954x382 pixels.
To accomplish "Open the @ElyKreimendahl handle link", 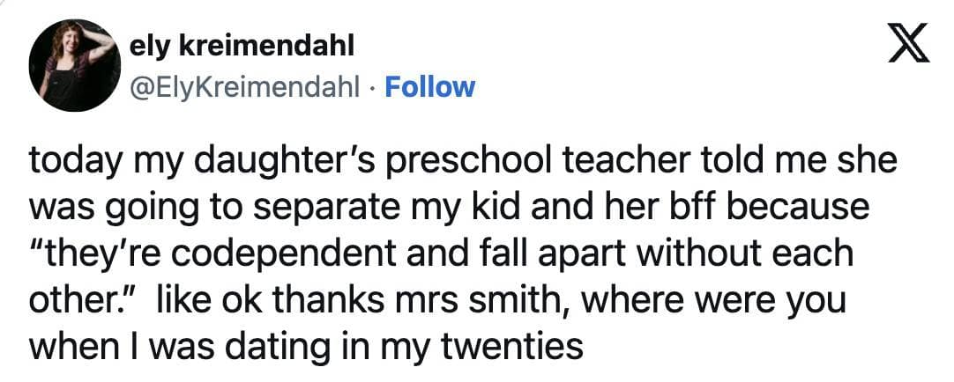I will click(243, 87).
